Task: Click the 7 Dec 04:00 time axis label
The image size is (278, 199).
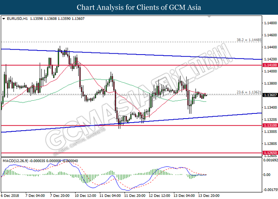Action: 35,196
